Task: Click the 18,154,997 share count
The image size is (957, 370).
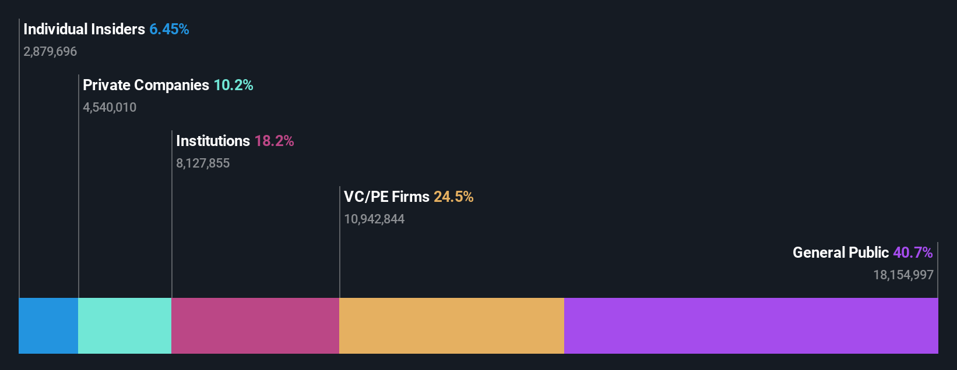Action: pos(903,275)
